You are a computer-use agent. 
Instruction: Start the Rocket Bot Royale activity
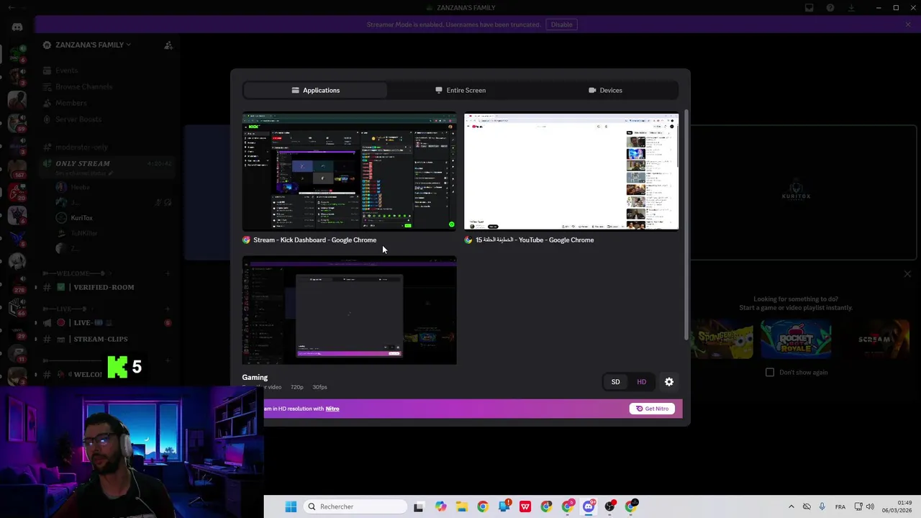pyautogui.click(x=796, y=340)
